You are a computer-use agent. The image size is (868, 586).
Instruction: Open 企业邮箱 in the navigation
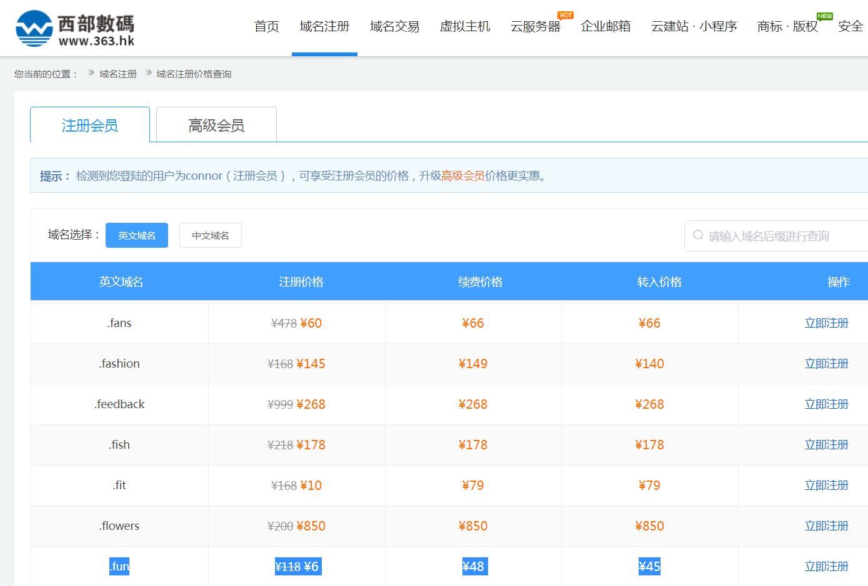(606, 26)
